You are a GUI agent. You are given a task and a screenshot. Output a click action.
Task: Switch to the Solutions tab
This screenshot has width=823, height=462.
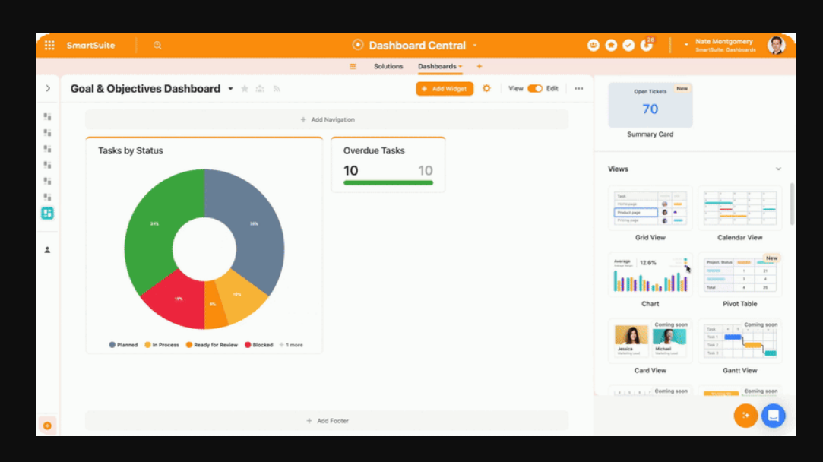click(388, 66)
